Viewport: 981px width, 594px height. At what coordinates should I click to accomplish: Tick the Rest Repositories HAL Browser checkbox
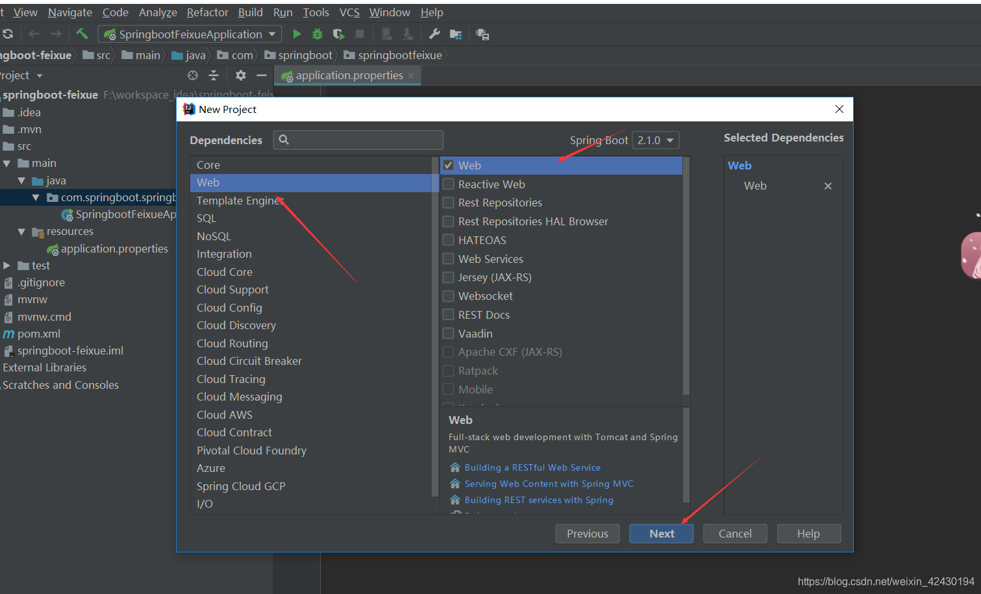point(448,221)
